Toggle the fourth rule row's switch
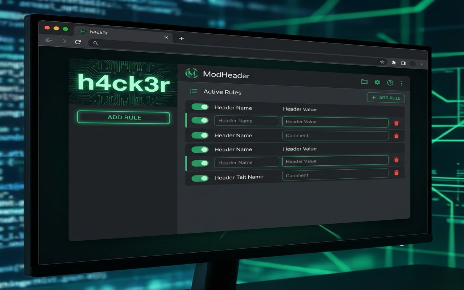The width and height of the screenshot is (464, 290). tap(200, 149)
